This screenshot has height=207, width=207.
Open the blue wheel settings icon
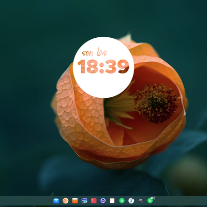[x=103, y=201]
